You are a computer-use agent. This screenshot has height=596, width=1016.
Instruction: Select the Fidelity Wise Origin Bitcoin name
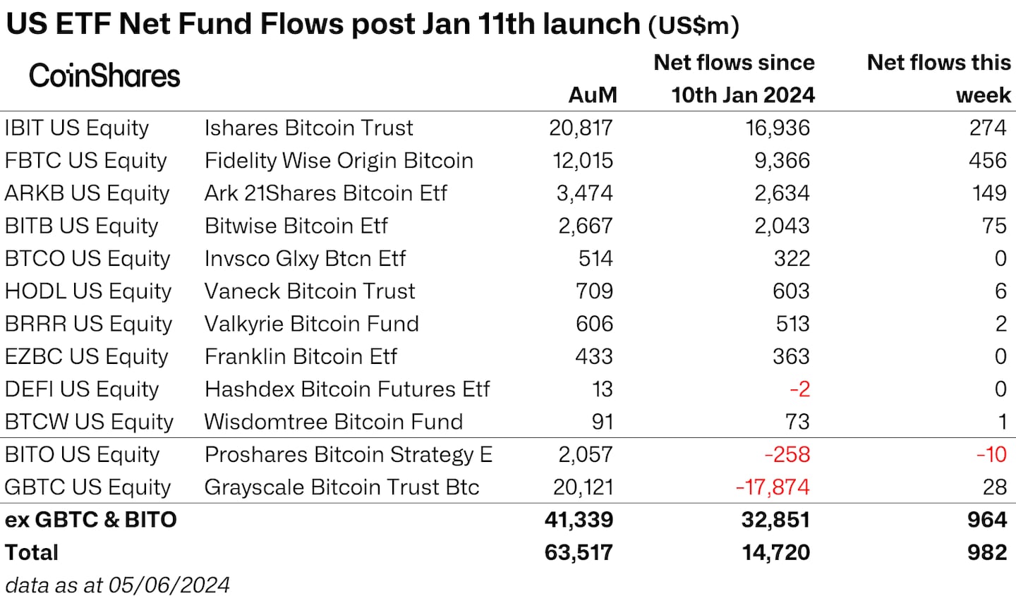click(339, 161)
